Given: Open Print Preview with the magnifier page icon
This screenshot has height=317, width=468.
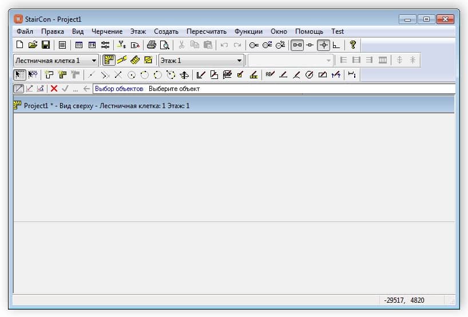Looking at the screenshot, I should click(x=165, y=45).
